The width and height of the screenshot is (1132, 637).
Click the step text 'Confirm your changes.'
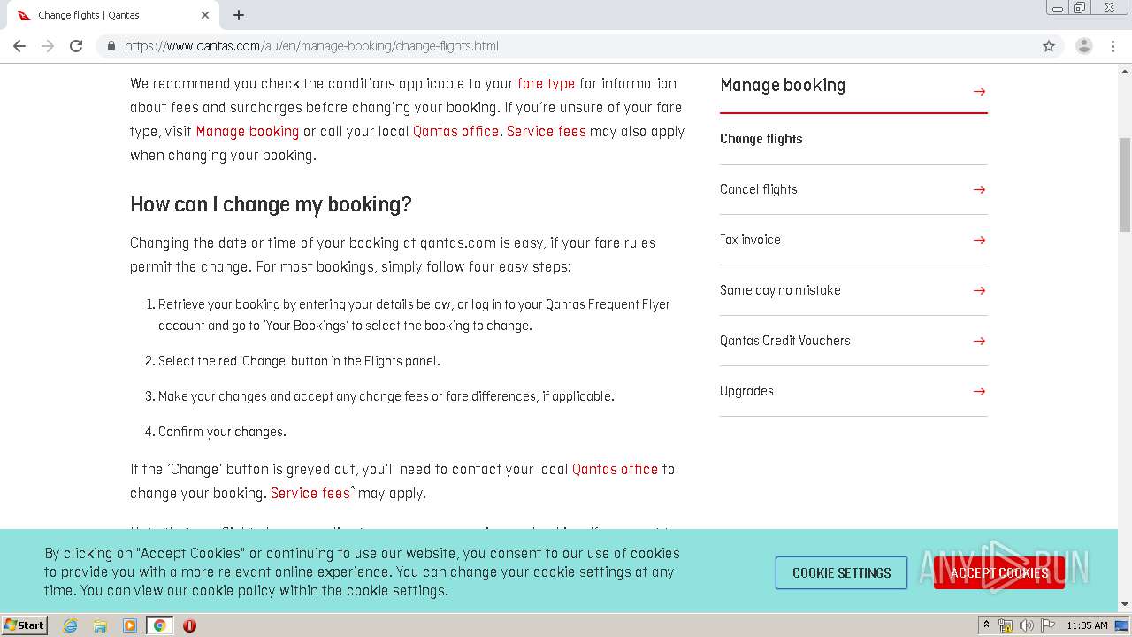coord(222,432)
